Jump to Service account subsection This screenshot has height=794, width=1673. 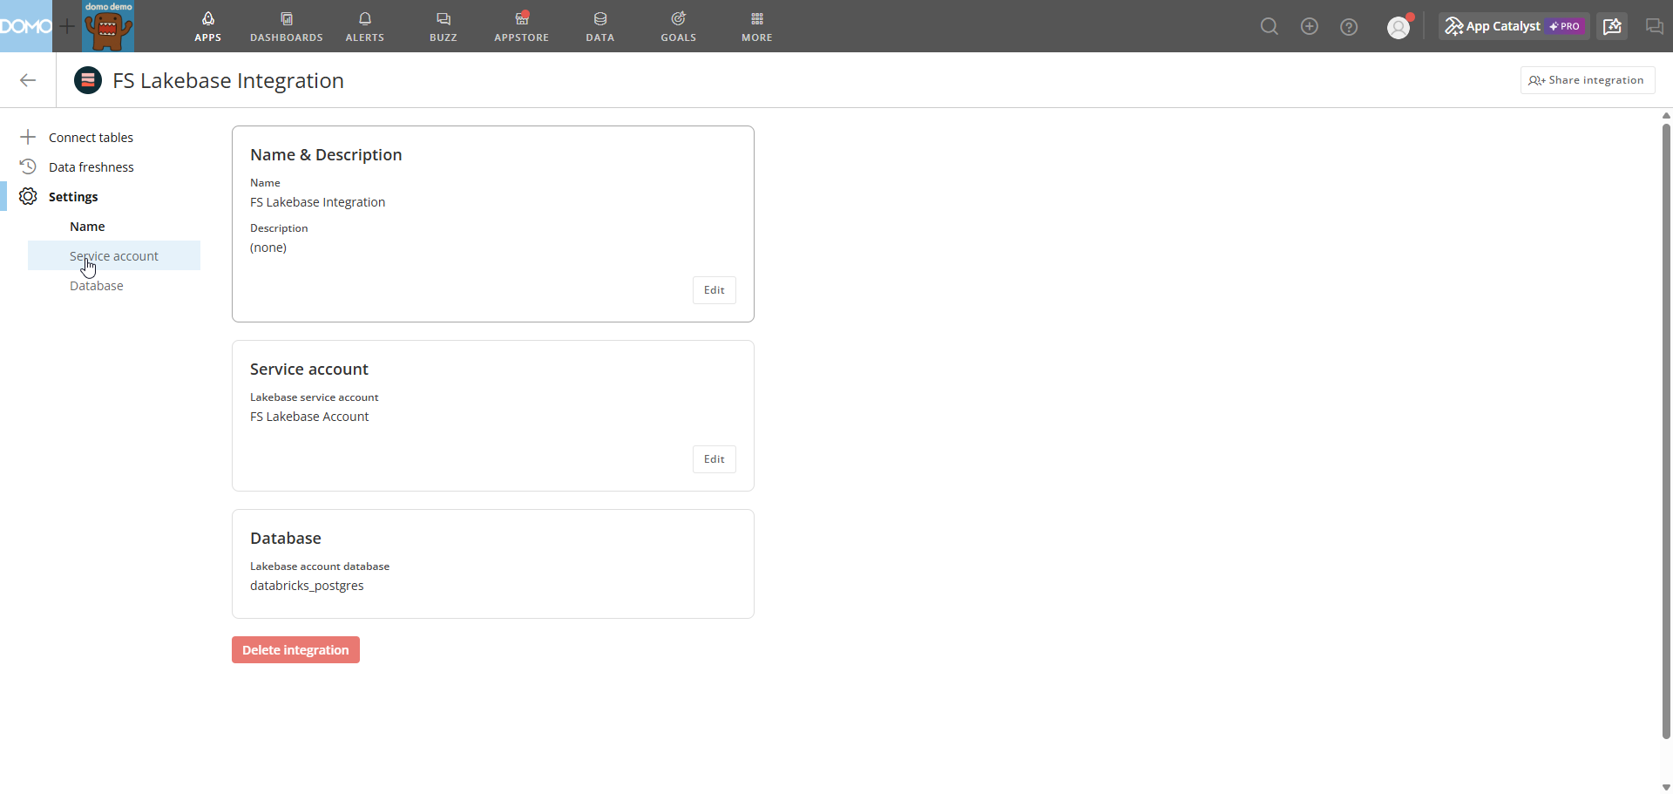point(114,255)
